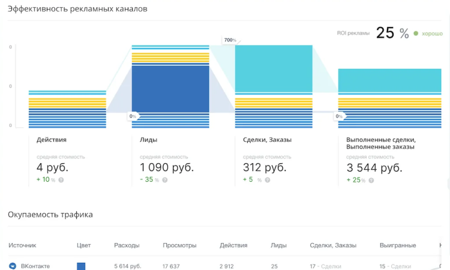Click the help icon beside +25% change

(x=372, y=180)
